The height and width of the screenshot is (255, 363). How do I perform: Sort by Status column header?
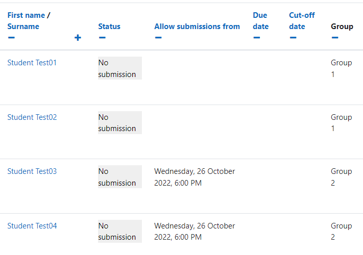coord(109,27)
